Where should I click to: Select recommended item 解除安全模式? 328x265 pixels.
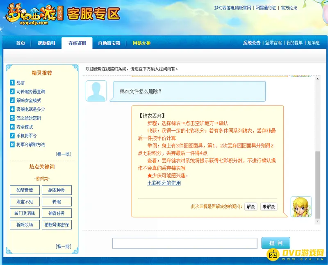click(29, 100)
